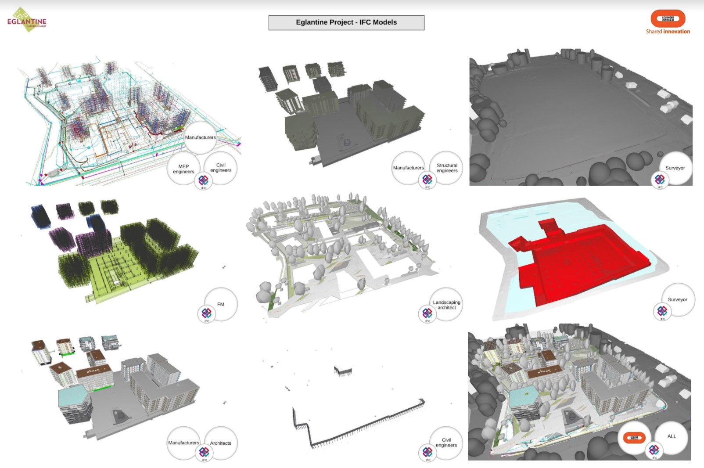Click the IFC icon under MEP engineers
This screenshot has width=704, height=468.
pyautogui.click(x=203, y=180)
